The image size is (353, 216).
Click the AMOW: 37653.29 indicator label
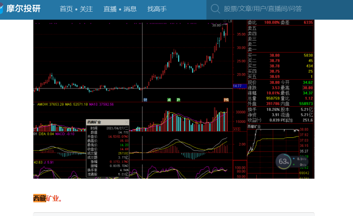51,104
